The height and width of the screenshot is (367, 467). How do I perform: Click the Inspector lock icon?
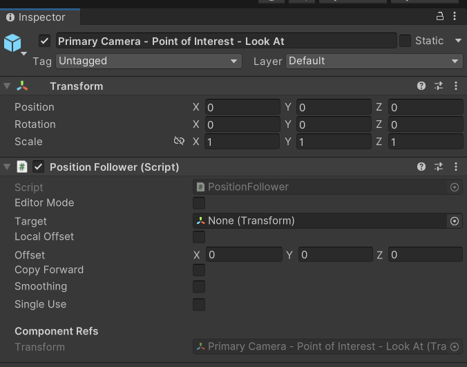pos(440,17)
